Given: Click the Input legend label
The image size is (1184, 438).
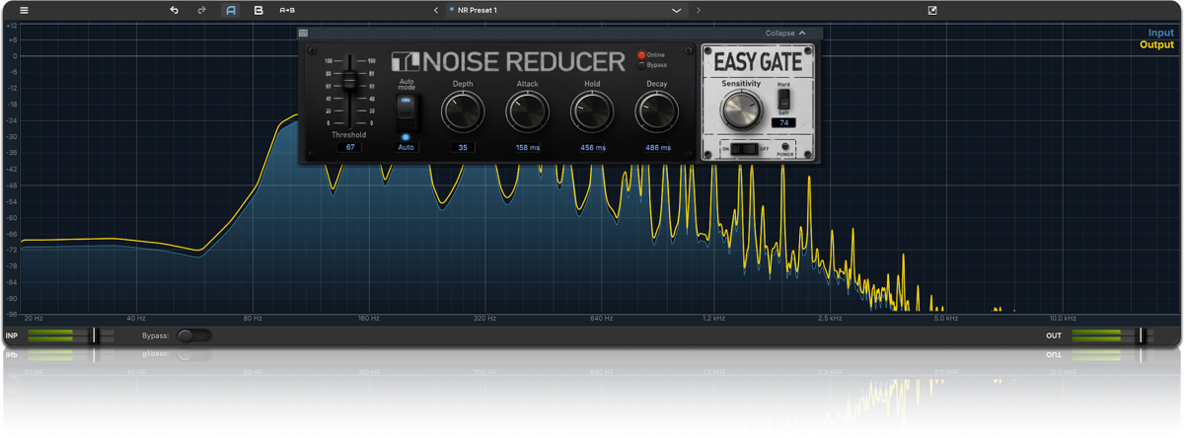Looking at the screenshot, I should click(x=1160, y=33).
